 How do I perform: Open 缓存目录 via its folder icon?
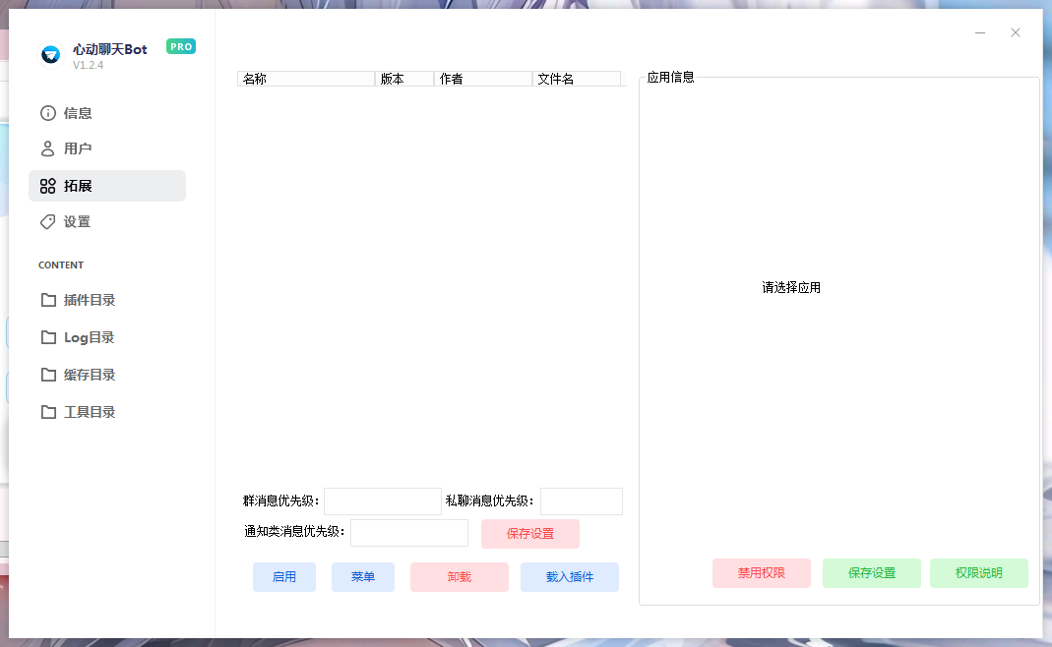[x=48, y=375]
